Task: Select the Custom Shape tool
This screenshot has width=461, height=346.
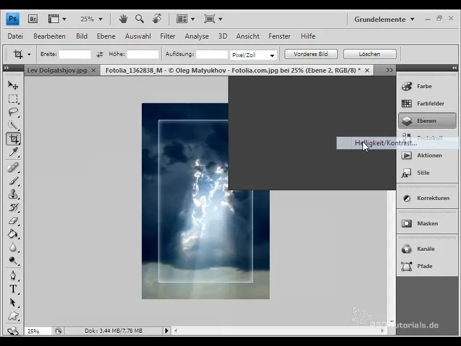Action: pyautogui.click(x=13, y=315)
